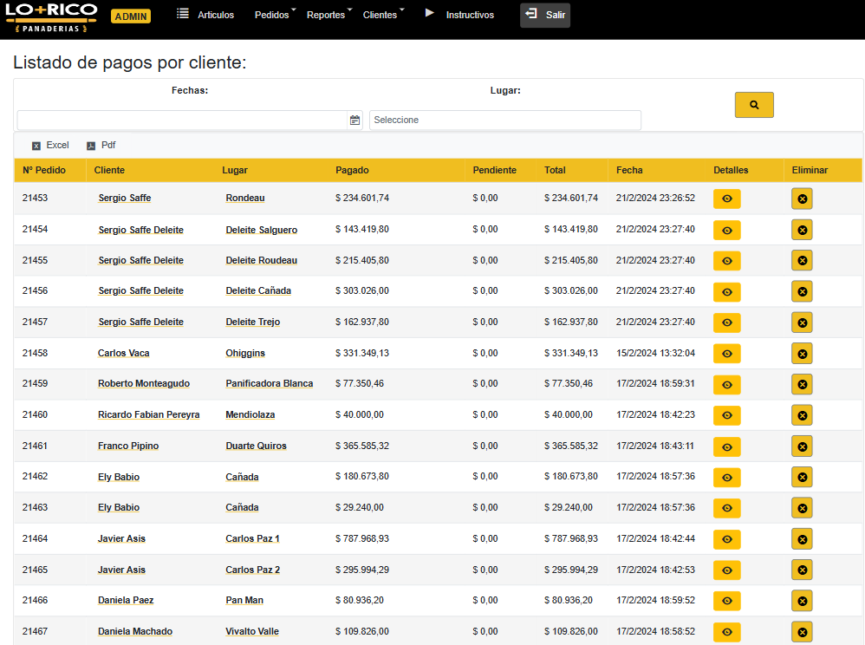
Task: Open details eye icon for order 21467
Action: 726,633
